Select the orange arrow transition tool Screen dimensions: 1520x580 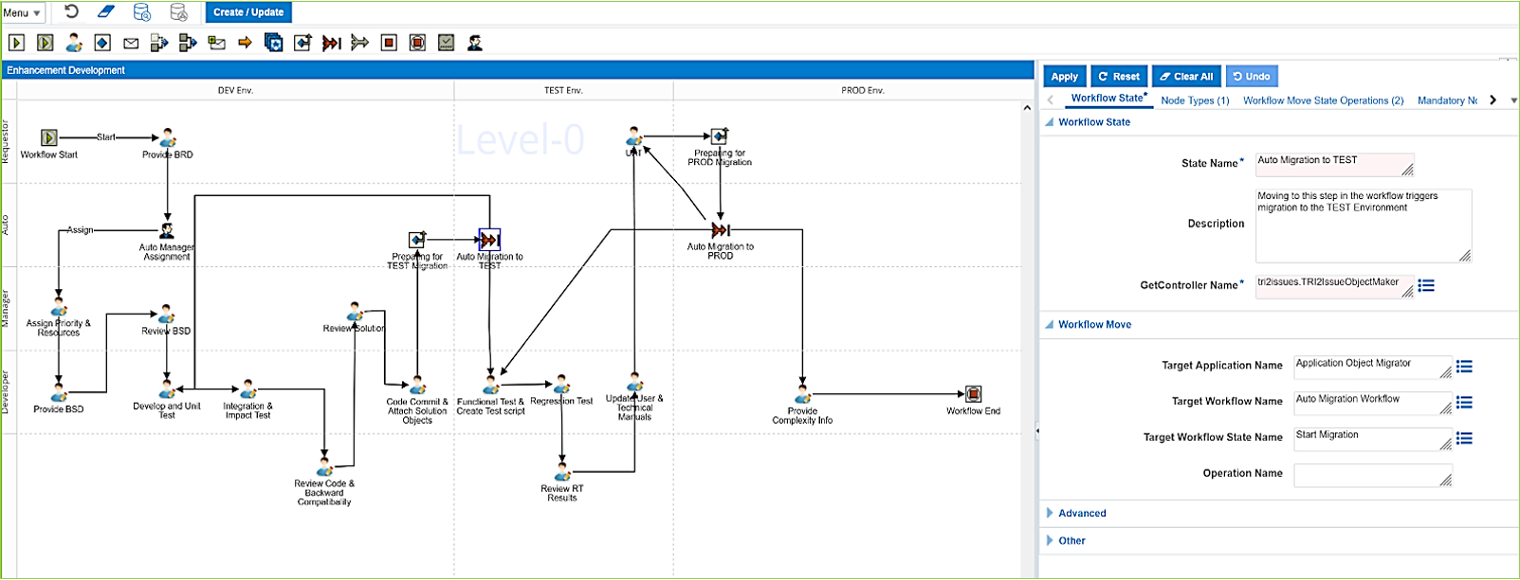[x=245, y=43]
